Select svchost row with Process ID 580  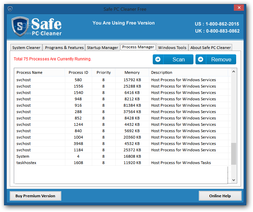[122, 80]
